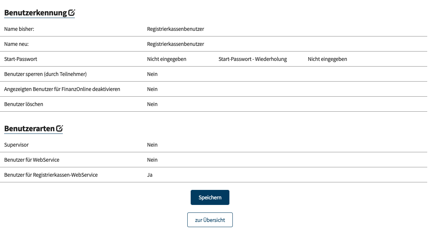This screenshot has width=434, height=229.
Task: Click 'Benutzer sperren (durch Teilnehmer)' label
Action: coord(45,74)
